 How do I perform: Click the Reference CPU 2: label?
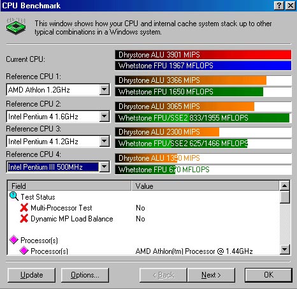pyautogui.click(x=33, y=104)
